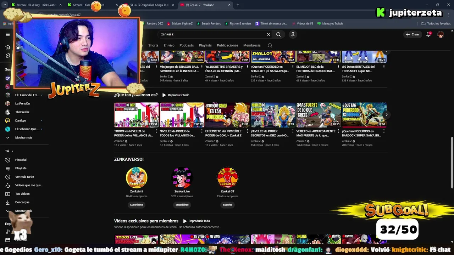This screenshot has width=454, height=255.
Task: Search within channel magnifier icon
Action: point(270,45)
